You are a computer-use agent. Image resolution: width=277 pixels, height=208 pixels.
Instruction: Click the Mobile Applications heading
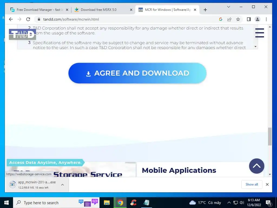tap(179, 170)
